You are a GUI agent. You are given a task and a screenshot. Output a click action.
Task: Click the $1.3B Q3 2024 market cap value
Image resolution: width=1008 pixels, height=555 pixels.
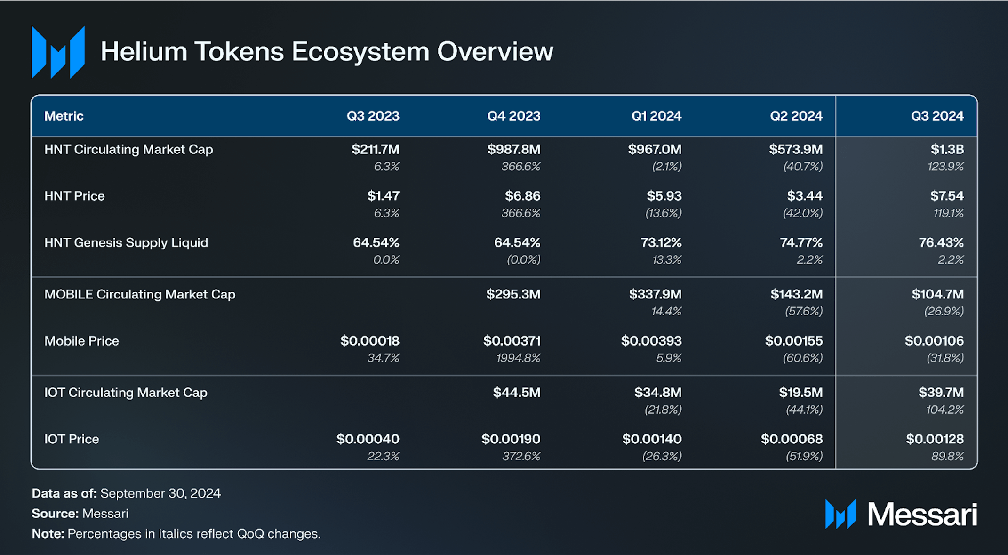click(947, 149)
